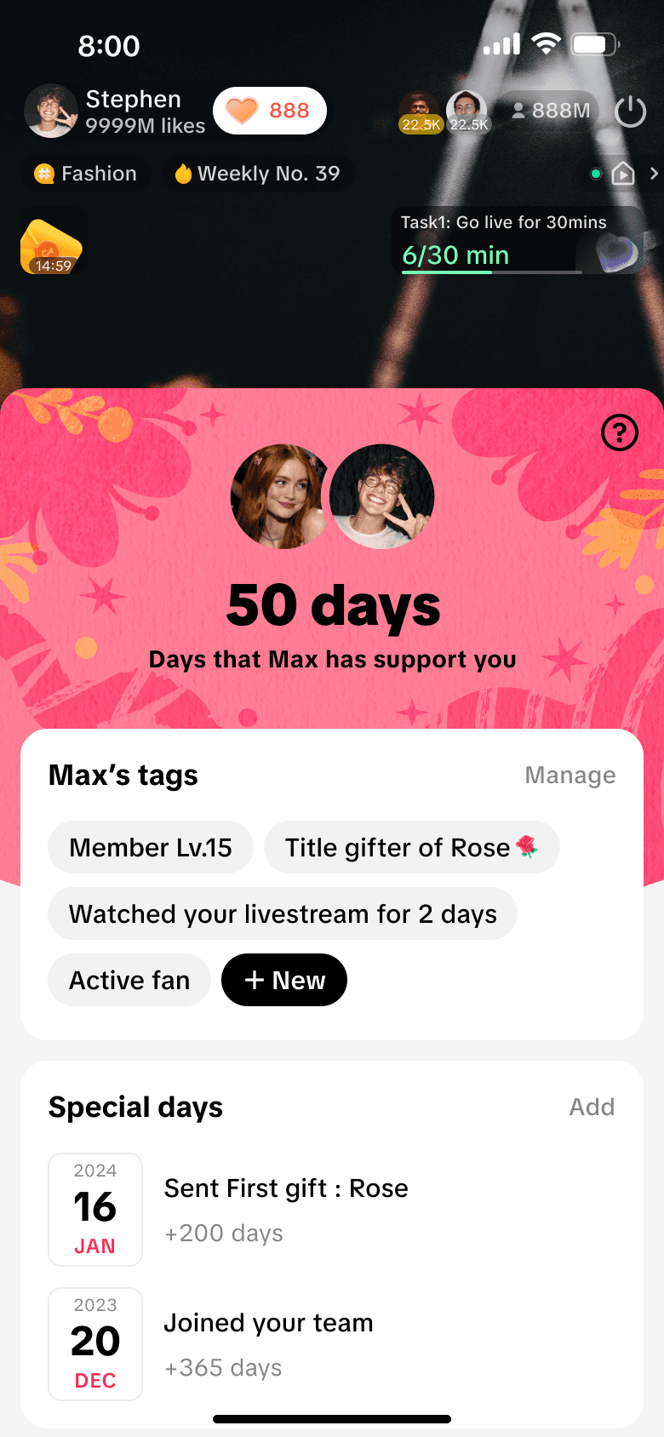Add a tag with the New button
The image size is (664, 1437).
(284, 980)
